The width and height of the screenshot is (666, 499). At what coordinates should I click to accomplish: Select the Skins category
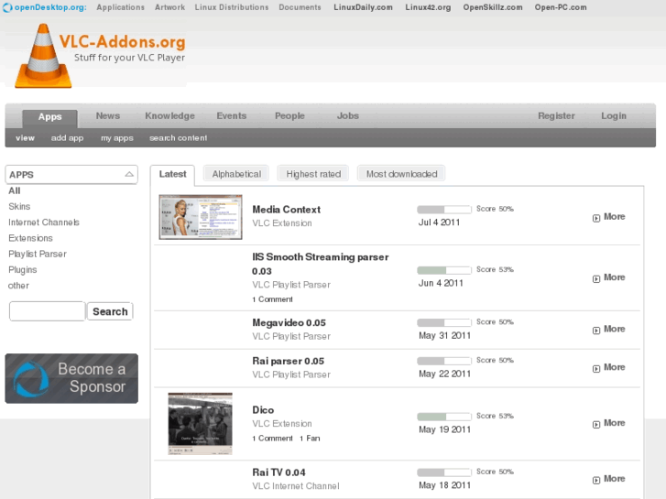click(x=19, y=206)
